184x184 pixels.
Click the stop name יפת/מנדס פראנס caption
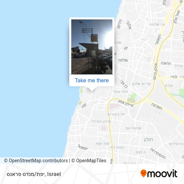coord(26,174)
